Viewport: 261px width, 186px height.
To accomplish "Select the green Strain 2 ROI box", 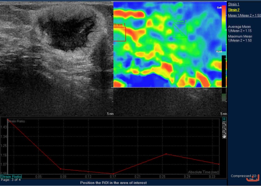I will coord(180,30).
